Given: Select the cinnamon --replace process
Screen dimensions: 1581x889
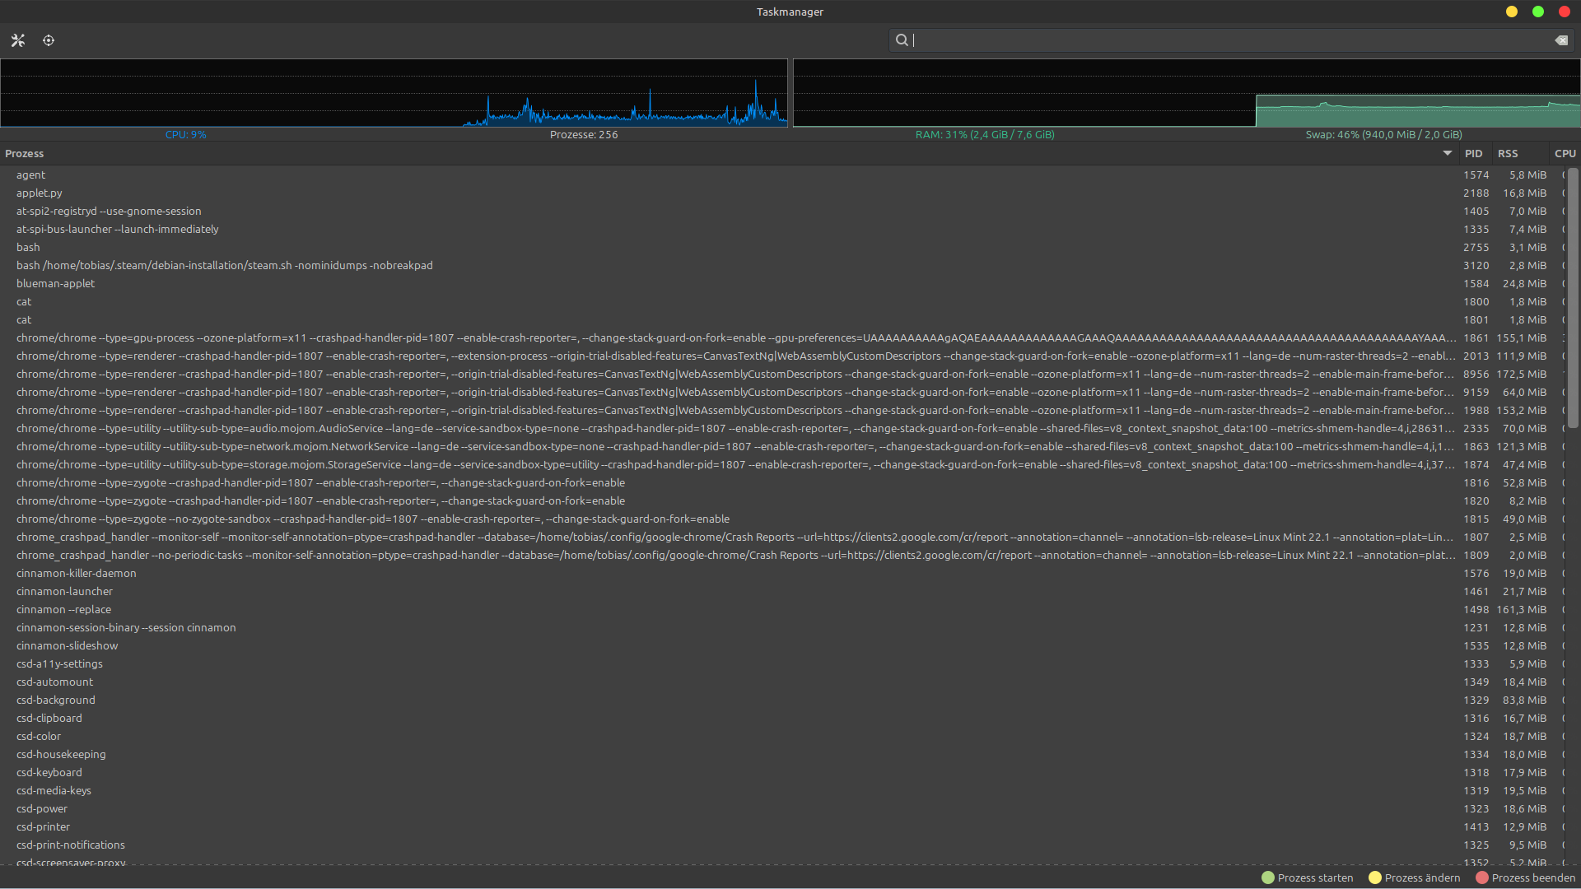Looking at the screenshot, I should pyautogui.click(x=63, y=610).
